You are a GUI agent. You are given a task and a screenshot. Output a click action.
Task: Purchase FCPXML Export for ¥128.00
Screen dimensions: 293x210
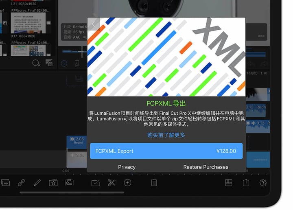166,151
